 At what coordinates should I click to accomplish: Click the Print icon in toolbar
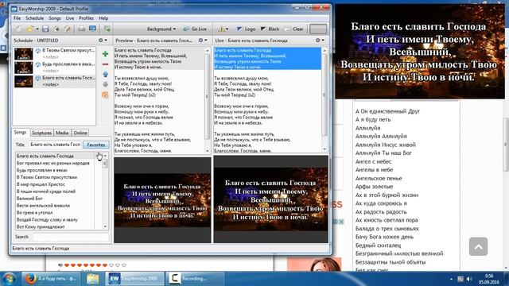pyautogui.click(x=81, y=29)
